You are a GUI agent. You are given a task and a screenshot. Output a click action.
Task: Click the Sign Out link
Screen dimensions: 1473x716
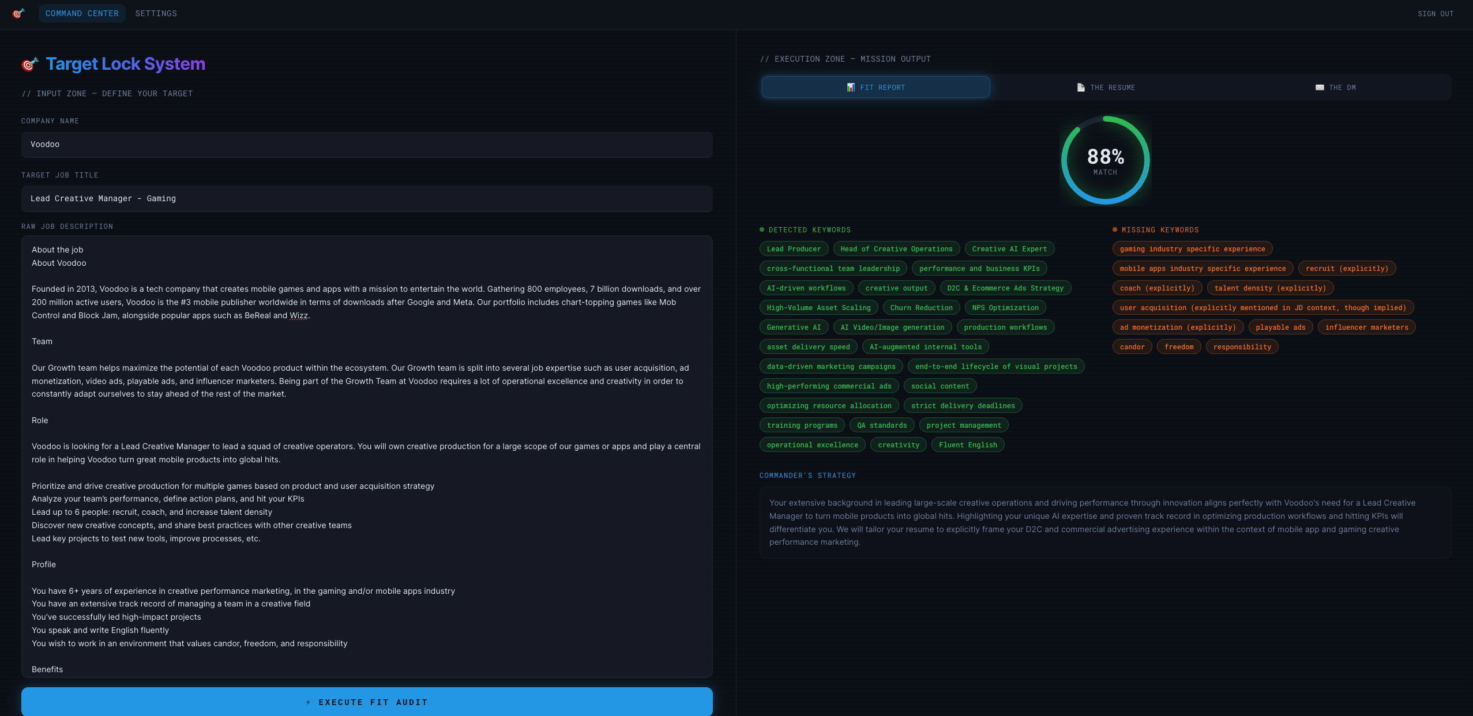click(1436, 14)
